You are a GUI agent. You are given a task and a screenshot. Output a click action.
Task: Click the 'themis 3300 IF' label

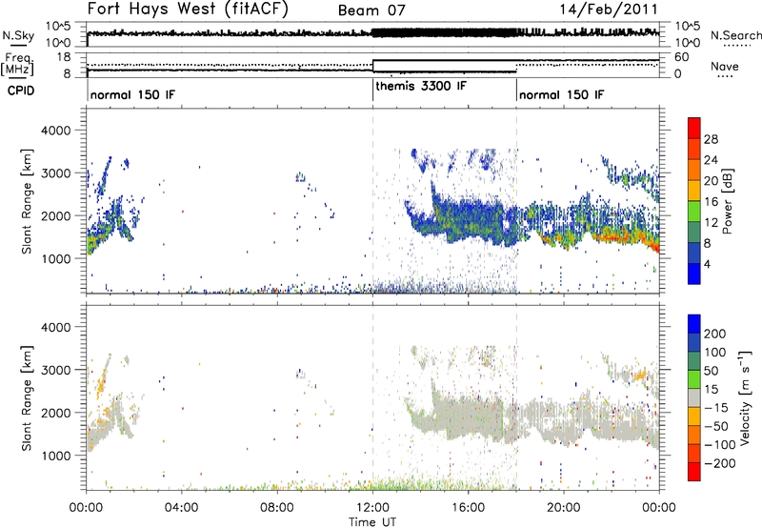tap(421, 86)
